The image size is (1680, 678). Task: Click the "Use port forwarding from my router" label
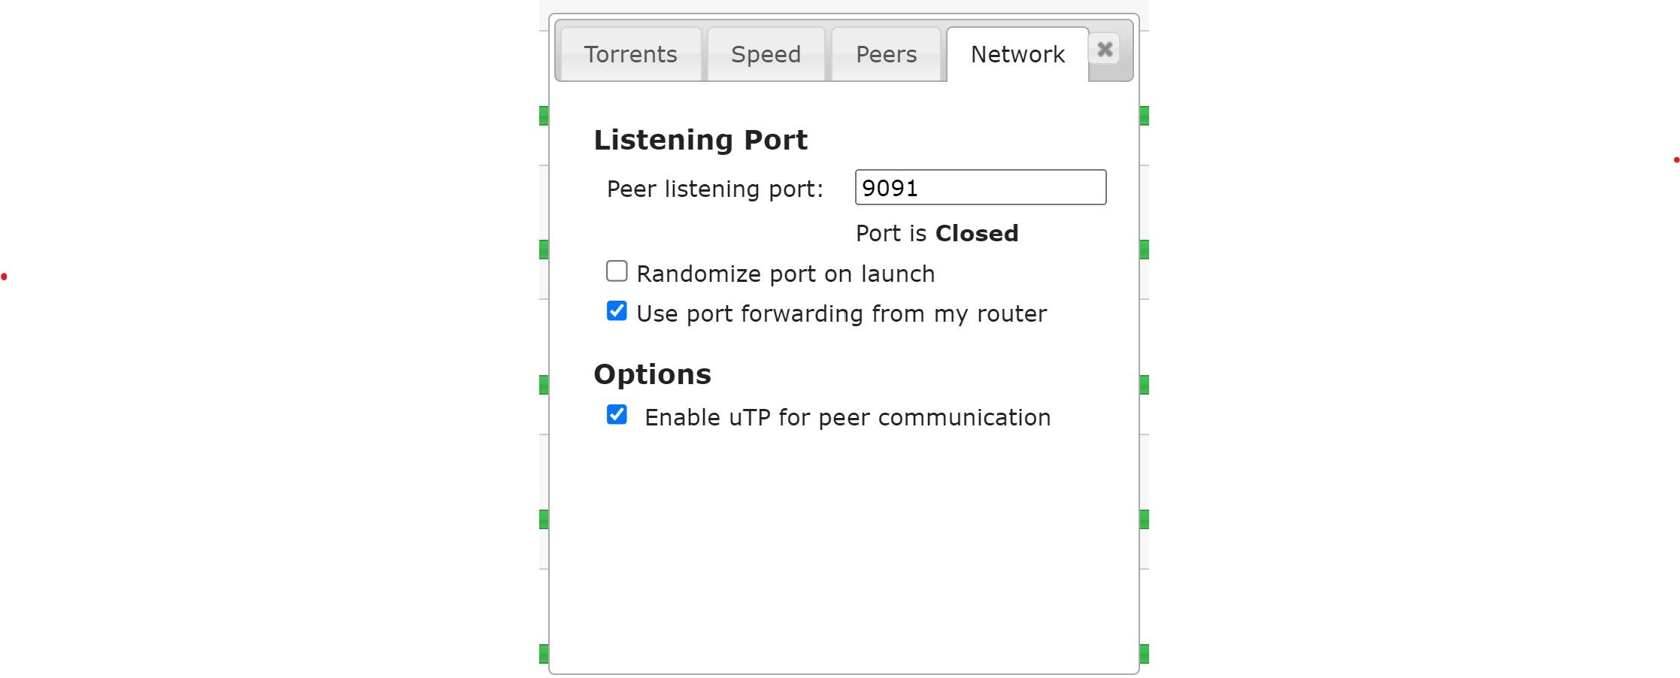841,314
